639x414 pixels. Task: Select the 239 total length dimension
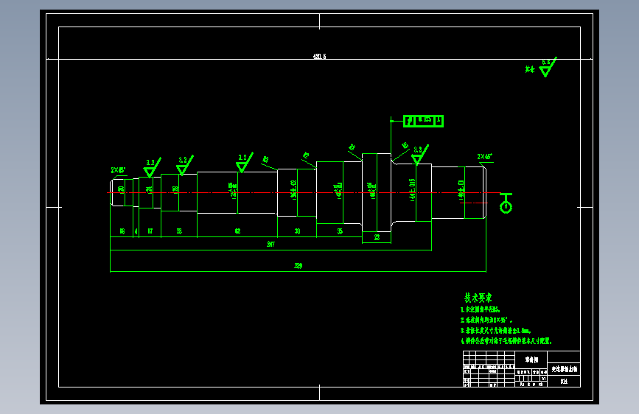point(298,266)
